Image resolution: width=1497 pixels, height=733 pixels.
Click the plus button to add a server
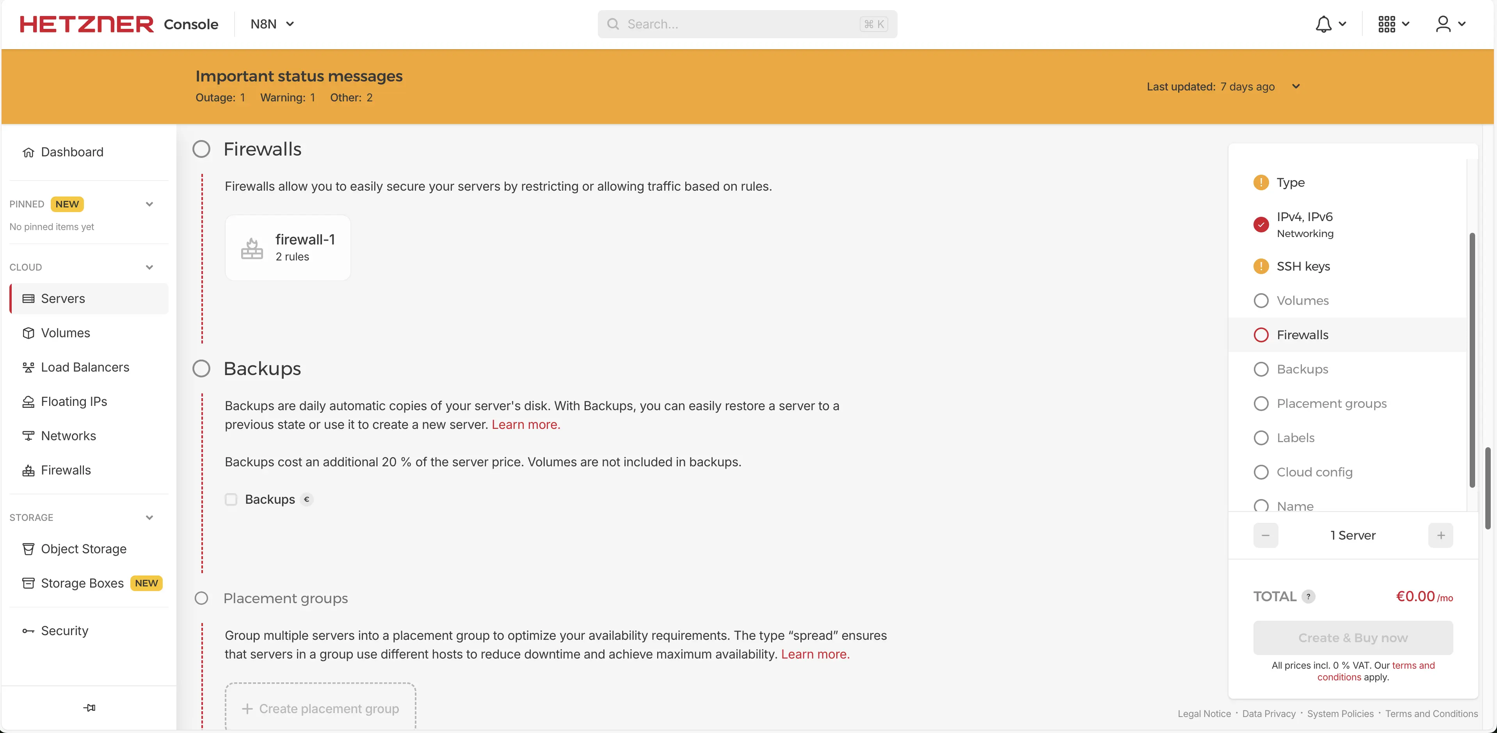1441,536
